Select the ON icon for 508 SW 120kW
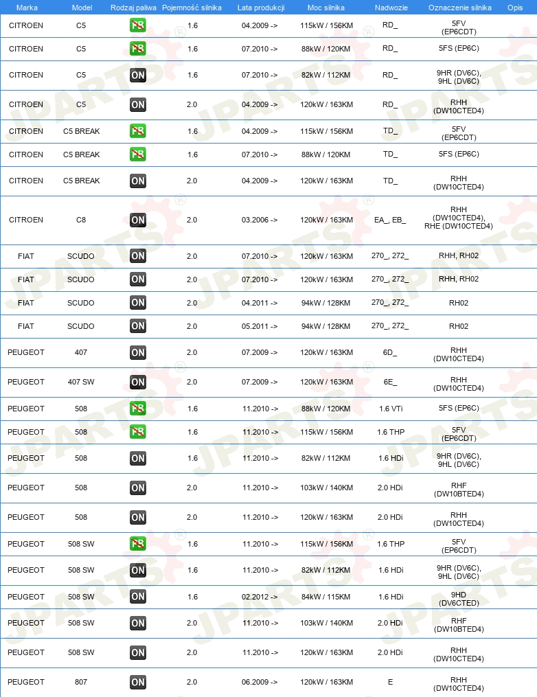Screen dimensions: 537x697 point(138,652)
